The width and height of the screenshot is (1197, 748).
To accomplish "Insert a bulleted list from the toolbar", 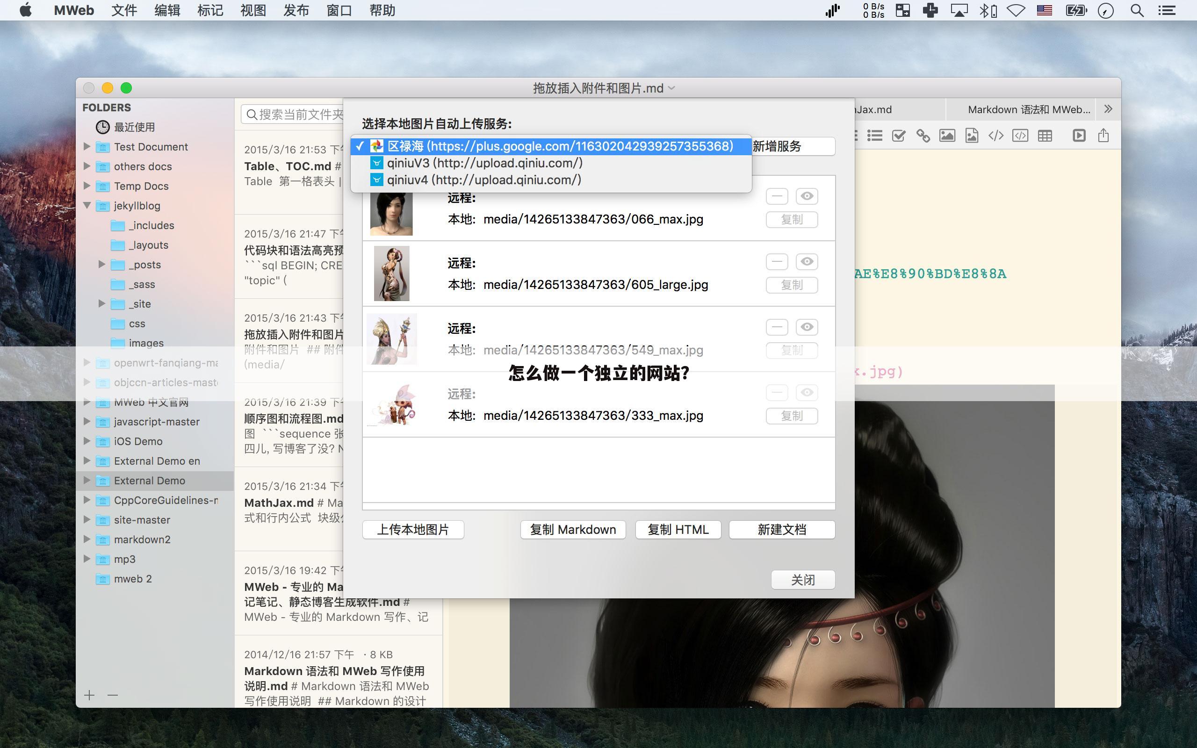I will [x=874, y=136].
